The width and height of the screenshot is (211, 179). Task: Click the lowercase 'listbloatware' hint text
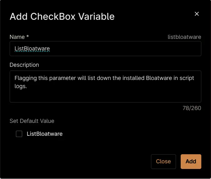184,37
